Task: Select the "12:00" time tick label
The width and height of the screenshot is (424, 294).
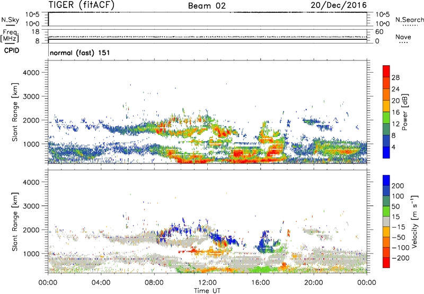Action: point(207,283)
